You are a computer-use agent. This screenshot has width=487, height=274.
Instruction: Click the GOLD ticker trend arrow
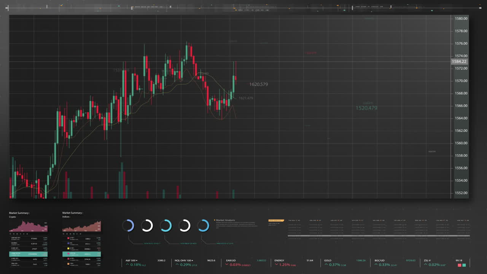326,264
